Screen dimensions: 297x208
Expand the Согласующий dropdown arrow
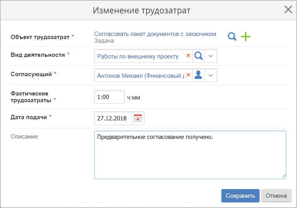pos(211,75)
